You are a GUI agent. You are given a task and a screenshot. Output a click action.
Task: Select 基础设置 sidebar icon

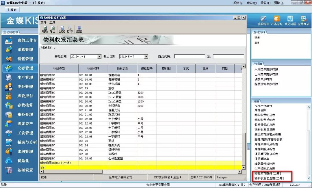point(9,170)
